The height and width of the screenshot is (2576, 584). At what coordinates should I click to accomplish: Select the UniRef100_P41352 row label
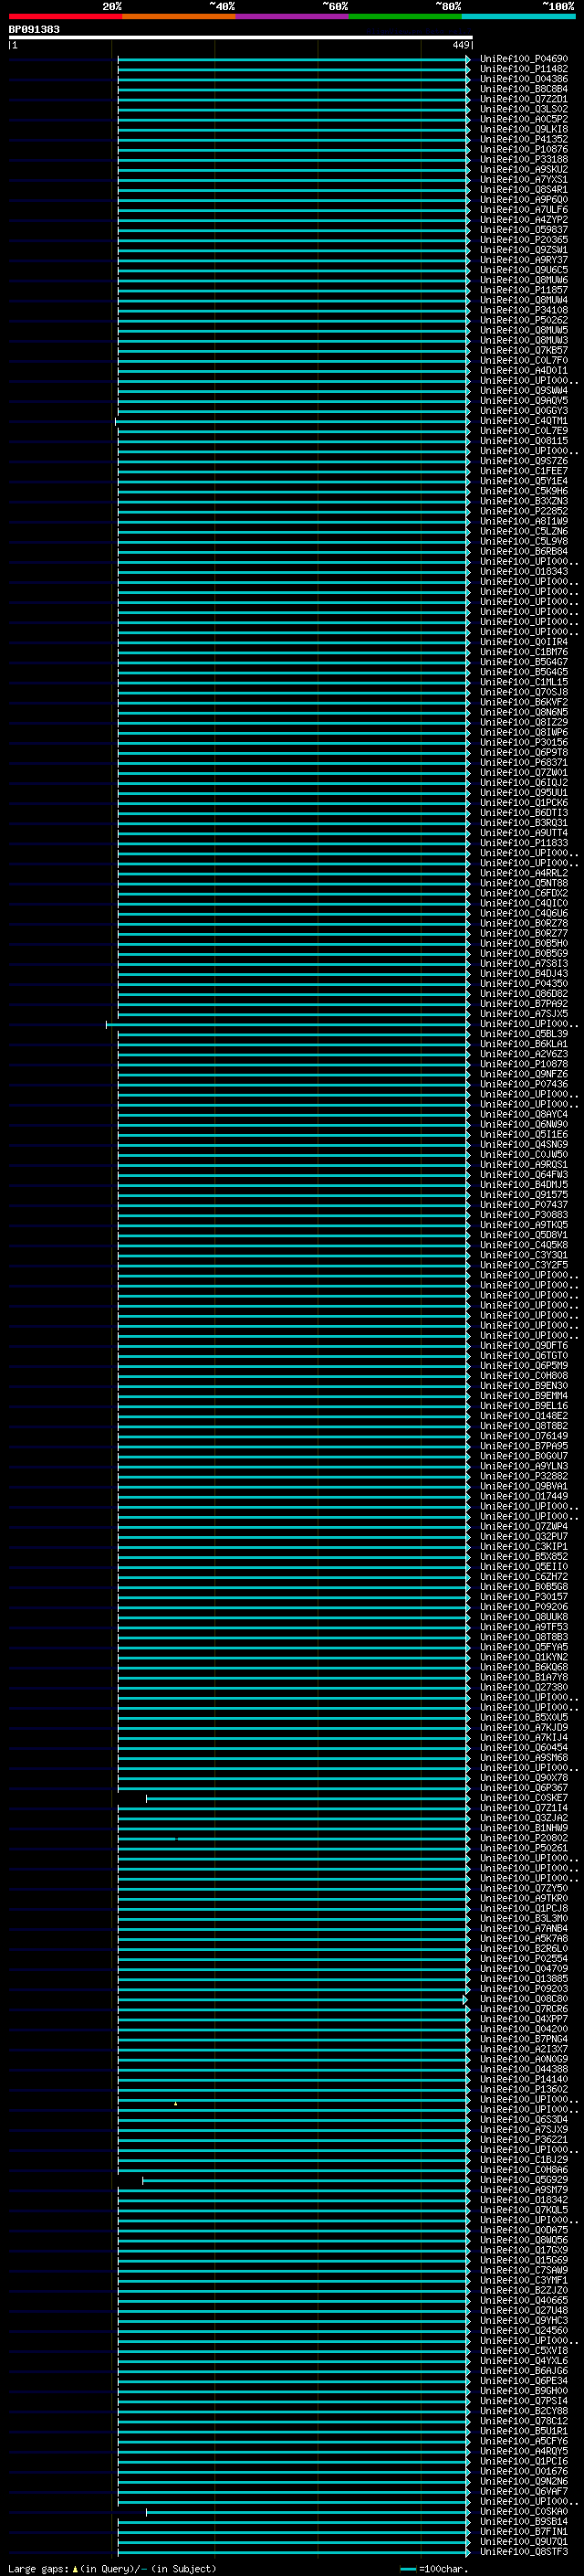click(x=523, y=139)
